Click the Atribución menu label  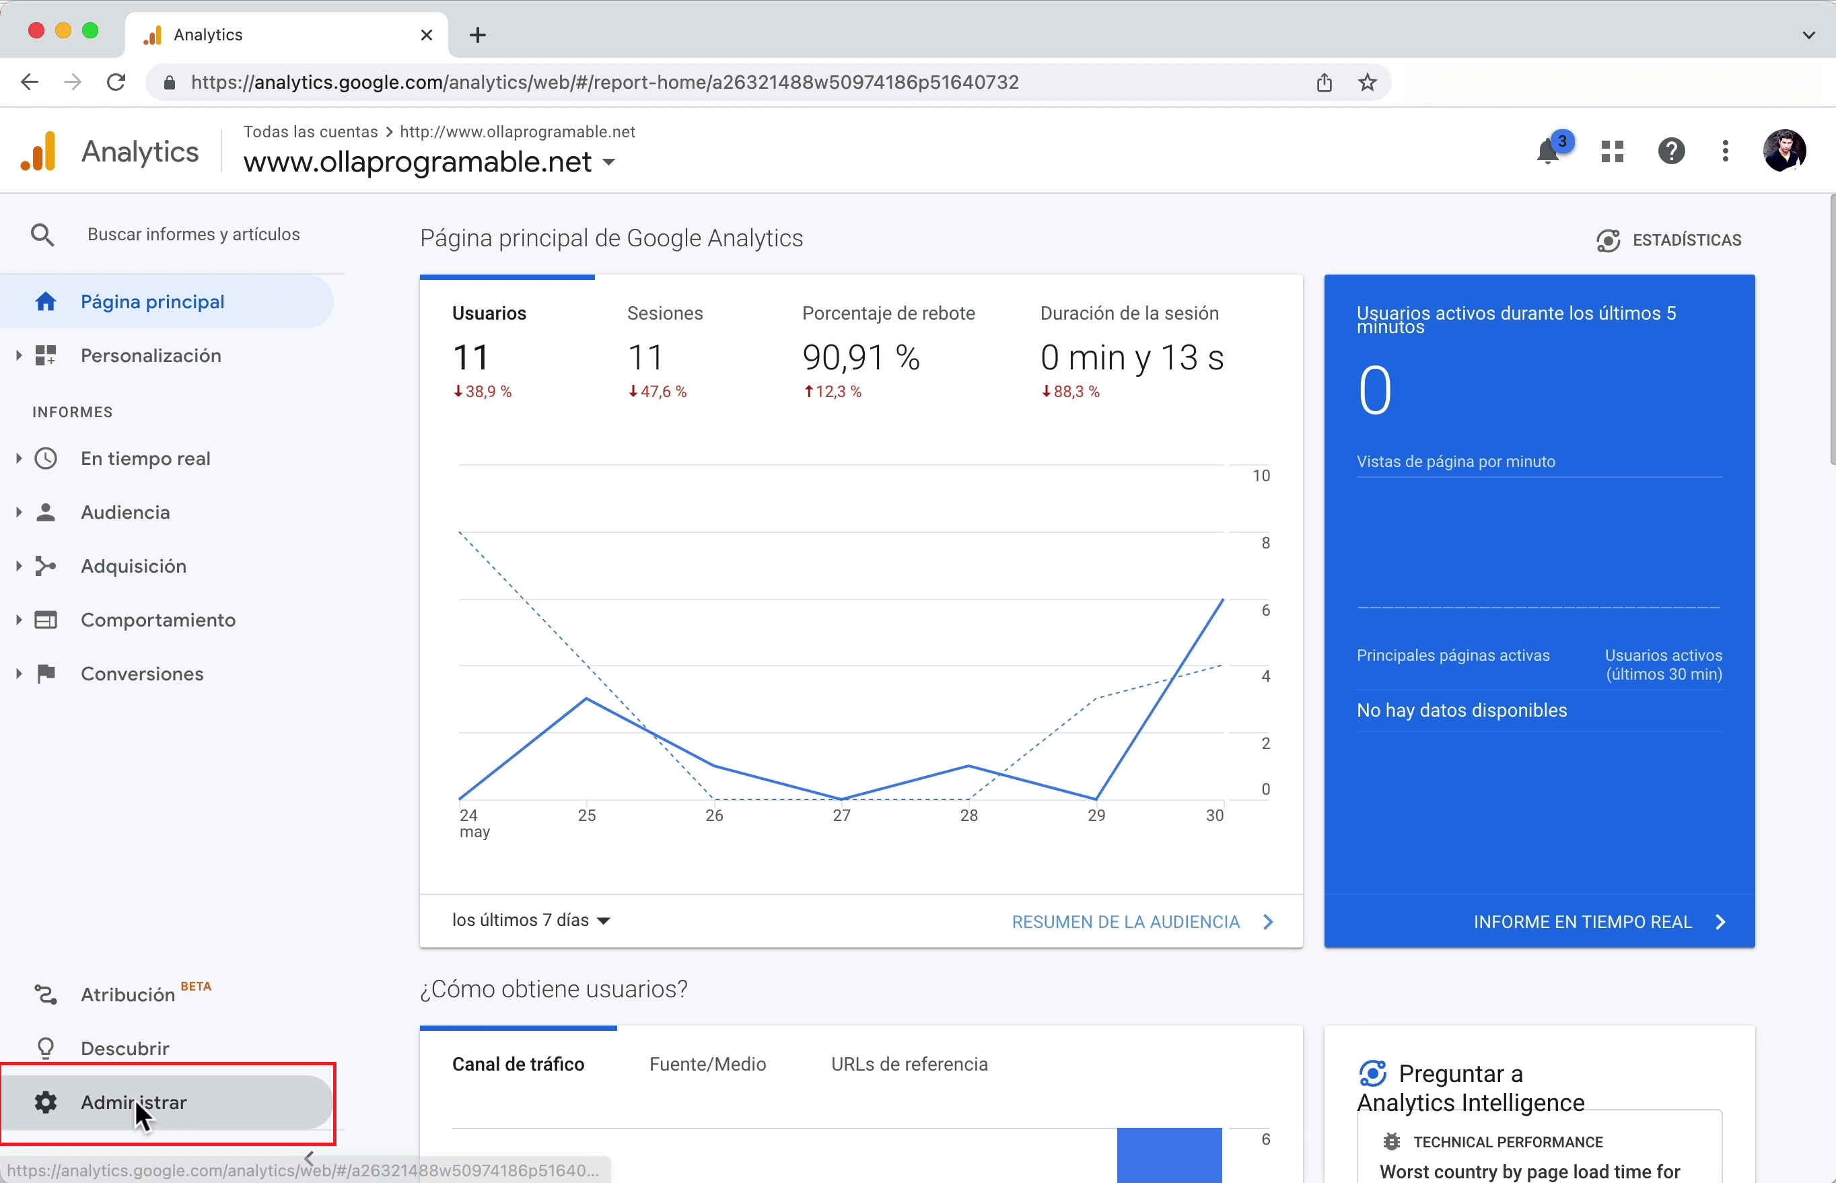127,995
